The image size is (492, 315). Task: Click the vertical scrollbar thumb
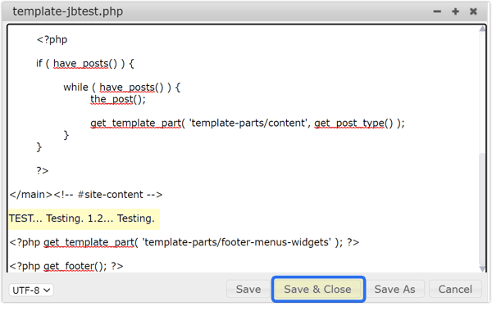coord(482,208)
